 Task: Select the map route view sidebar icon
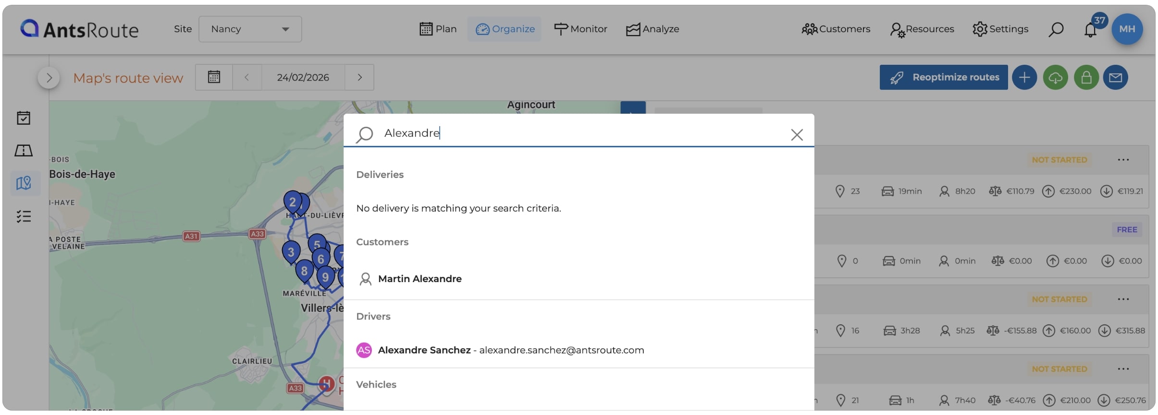pyautogui.click(x=24, y=183)
